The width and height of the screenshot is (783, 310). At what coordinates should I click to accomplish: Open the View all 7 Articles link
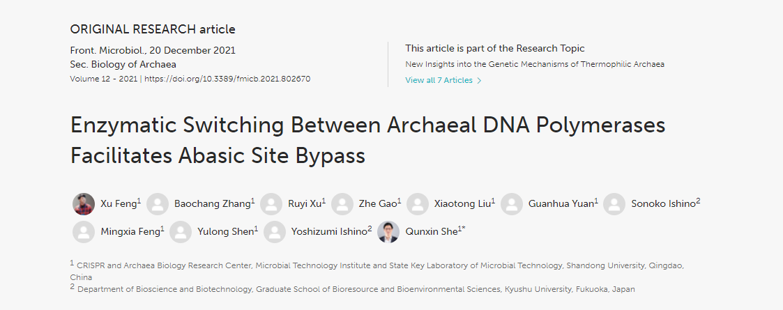click(x=439, y=80)
